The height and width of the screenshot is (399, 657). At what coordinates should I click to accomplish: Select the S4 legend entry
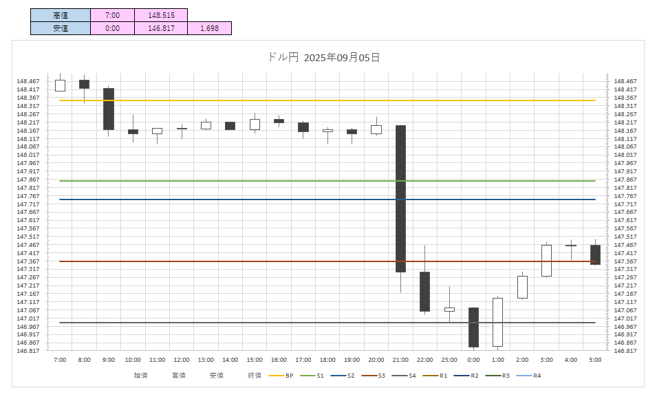pyautogui.click(x=405, y=376)
